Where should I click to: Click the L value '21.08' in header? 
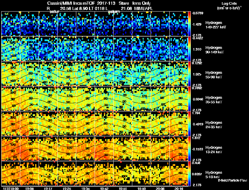[x=126, y=9]
